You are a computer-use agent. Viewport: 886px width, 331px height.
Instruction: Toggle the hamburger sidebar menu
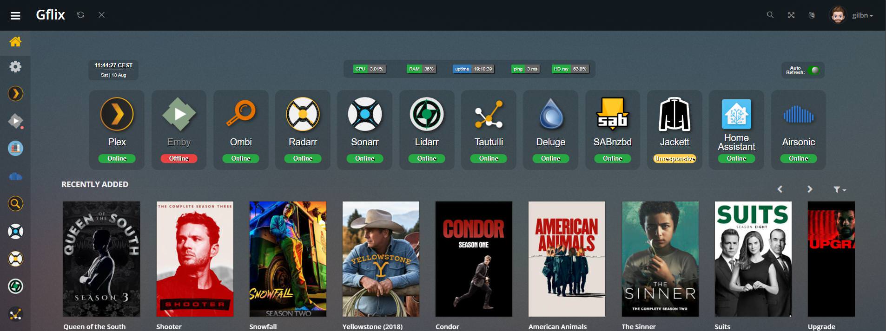15,16
